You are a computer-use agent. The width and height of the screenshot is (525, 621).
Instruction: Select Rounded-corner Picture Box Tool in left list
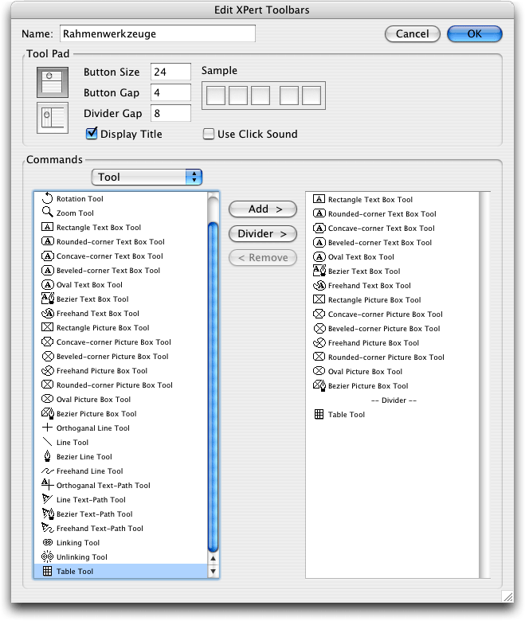(121, 385)
